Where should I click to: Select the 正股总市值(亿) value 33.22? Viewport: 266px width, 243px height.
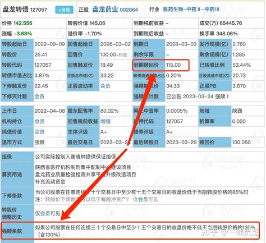coord(107,76)
